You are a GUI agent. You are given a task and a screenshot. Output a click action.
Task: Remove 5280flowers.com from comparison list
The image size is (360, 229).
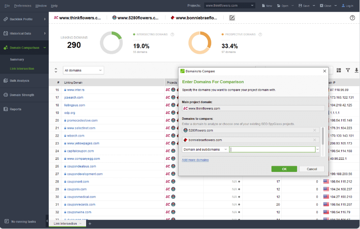[x=314, y=130]
